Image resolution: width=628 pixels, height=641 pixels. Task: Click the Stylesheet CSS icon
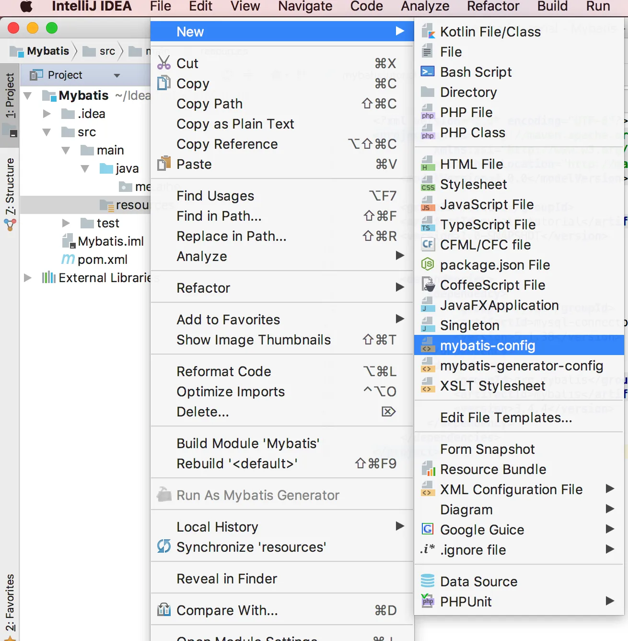point(427,185)
